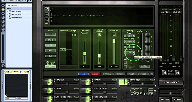
Task: Select the yellow Live Devices browser icon
Action: [x=3, y=9]
